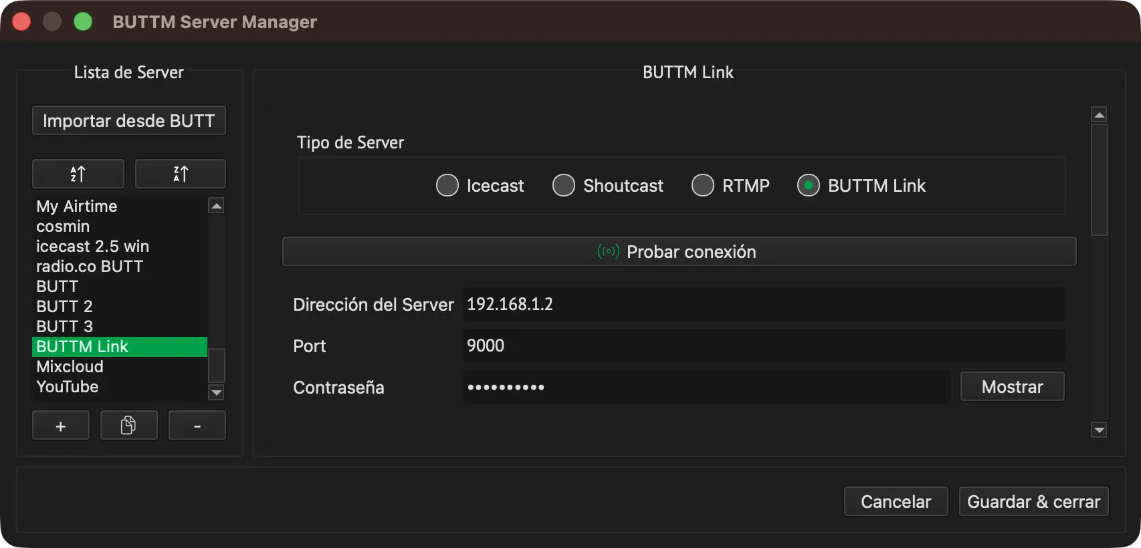Remove the selected server with minus button
Viewport: 1141px width, 548px height.
197,426
